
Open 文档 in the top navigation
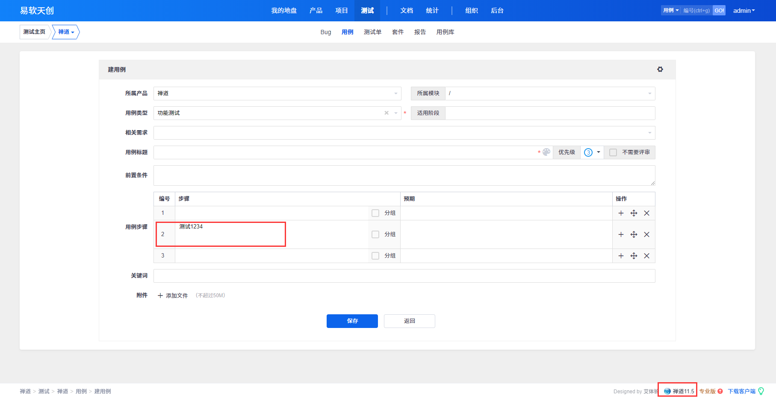point(407,11)
